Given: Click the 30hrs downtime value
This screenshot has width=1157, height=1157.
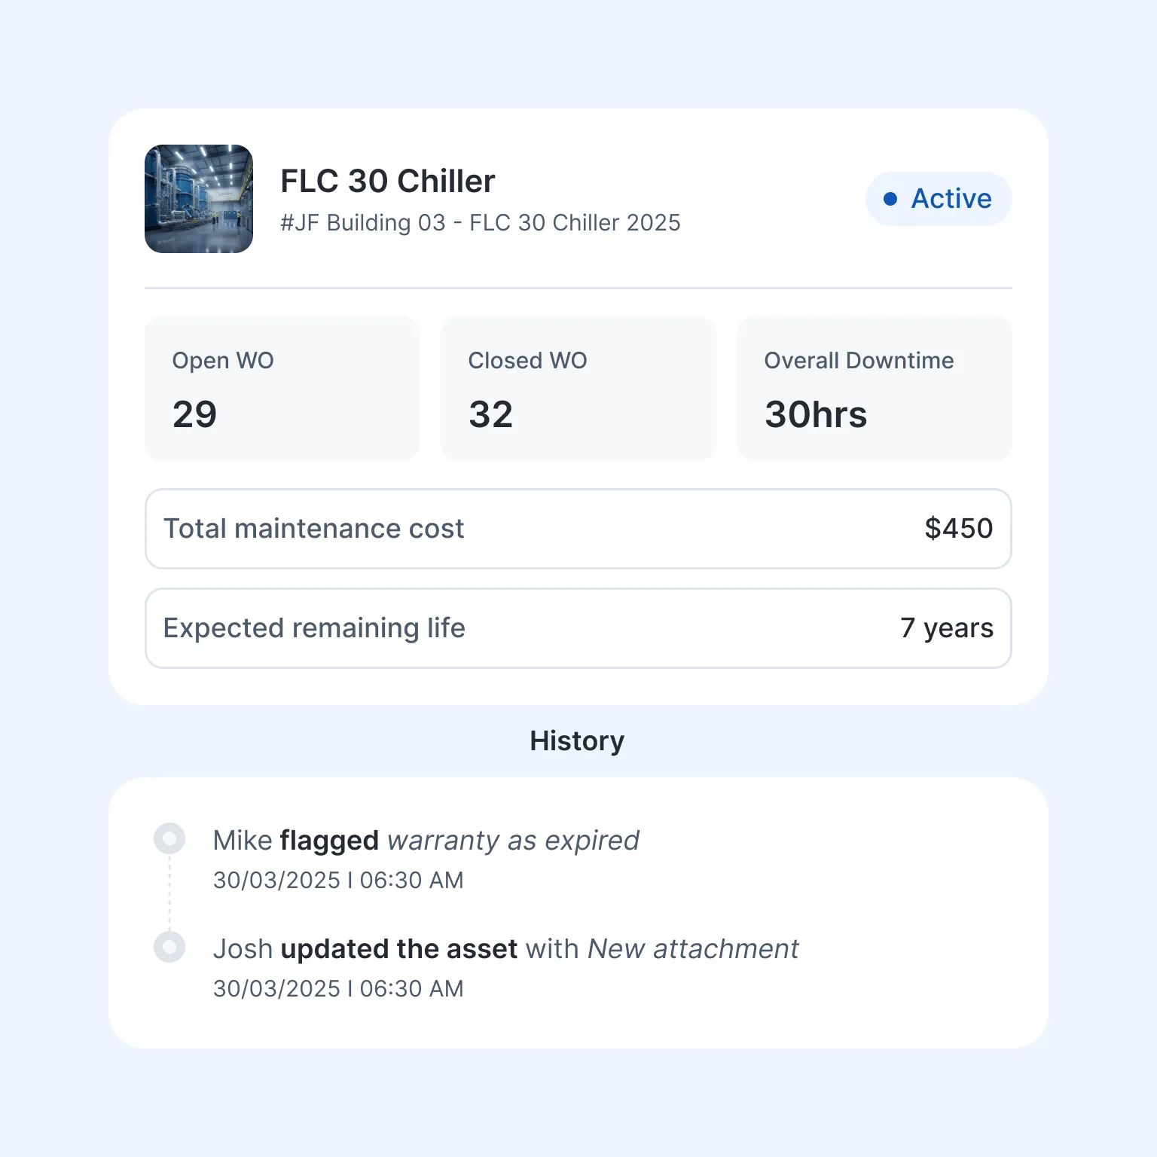Looking at the screenshot, I should pyautogui.click(x=816, y=414).
